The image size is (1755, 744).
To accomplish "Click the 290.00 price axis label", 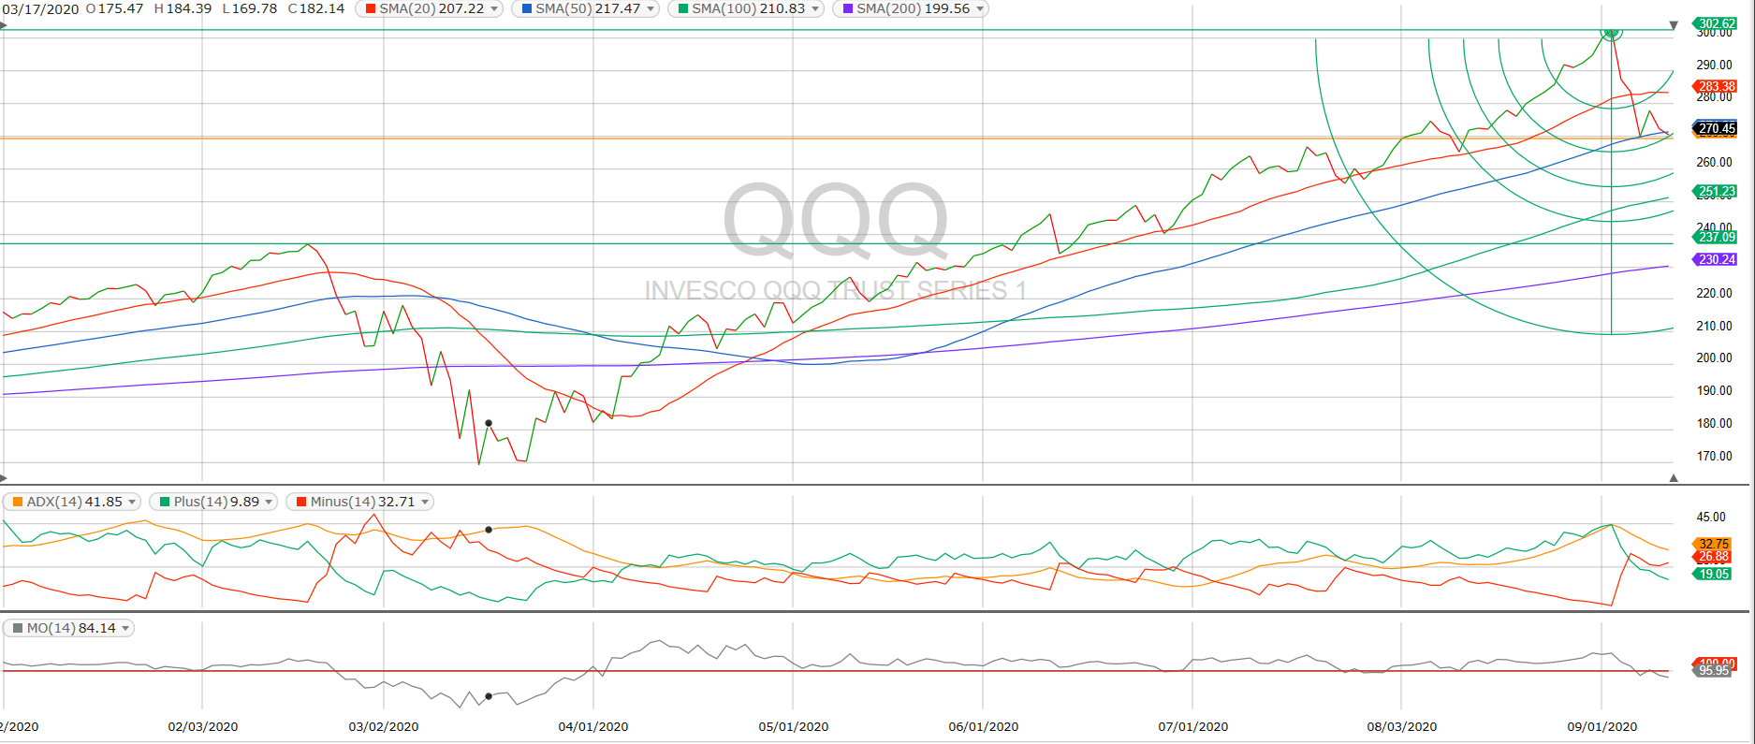I will click(x=1714, y=65).
